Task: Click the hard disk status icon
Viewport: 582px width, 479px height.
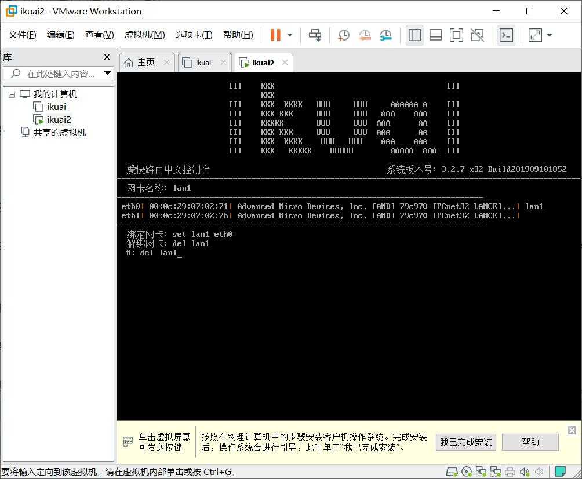Action: (452, 472)
